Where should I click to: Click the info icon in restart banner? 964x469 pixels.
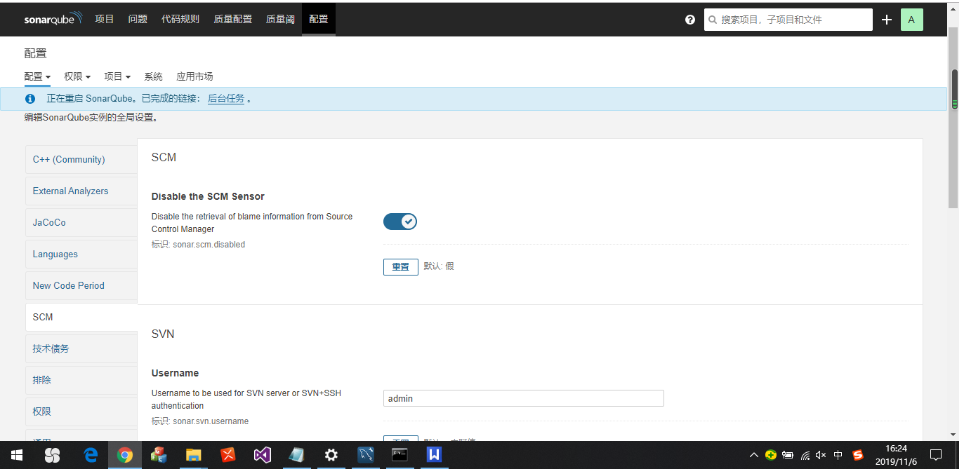[x=30, y=99]
